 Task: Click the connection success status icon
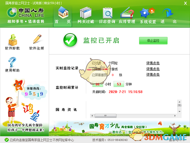click(x=7, y=140)
